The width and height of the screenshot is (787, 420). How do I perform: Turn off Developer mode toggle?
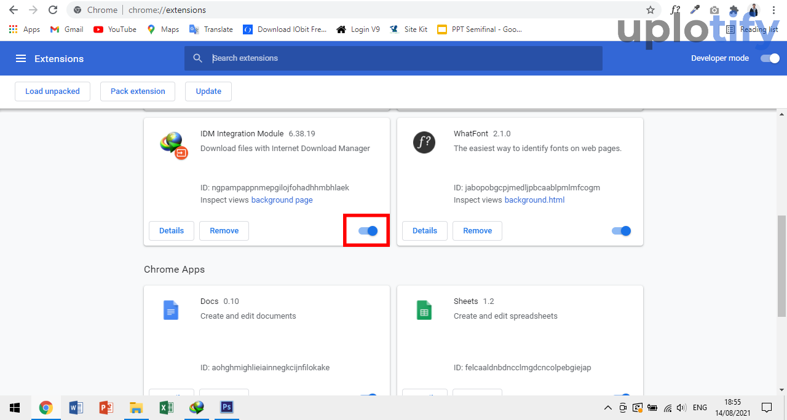[770, 58]
